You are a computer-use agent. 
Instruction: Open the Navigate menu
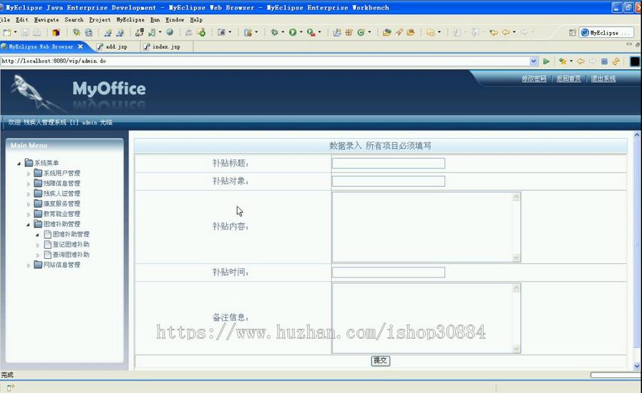[x=46, y=20]
